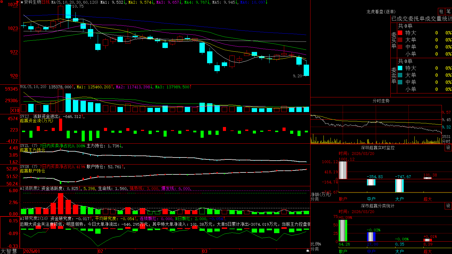The image size is (452, 254).
Task: Open 设 settings for 深圳超赢实时监控
Action: 448,148
